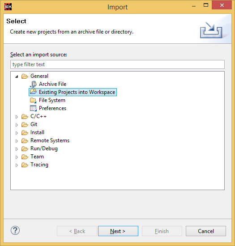This screenshot has height=246, width=235.
Task: Select the Git category label
Action: [34, 124]
